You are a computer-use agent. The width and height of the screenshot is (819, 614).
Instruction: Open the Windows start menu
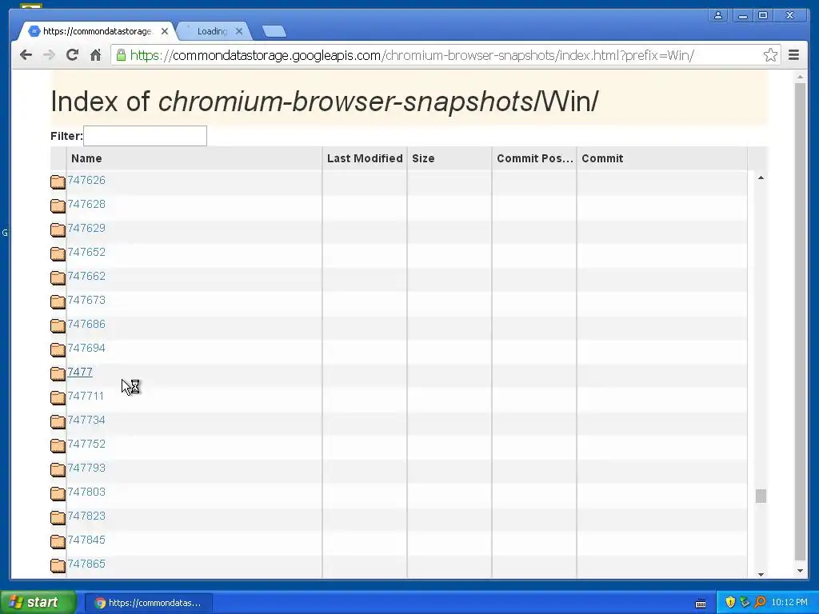(38, 603)
